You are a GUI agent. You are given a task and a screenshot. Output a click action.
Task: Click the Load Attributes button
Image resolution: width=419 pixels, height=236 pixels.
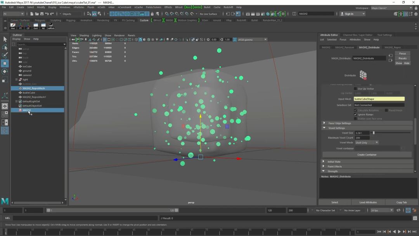point(368,202)
